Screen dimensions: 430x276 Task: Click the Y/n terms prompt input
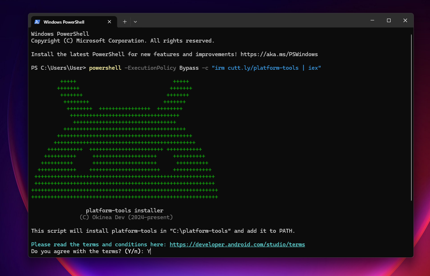click(149, 251)
